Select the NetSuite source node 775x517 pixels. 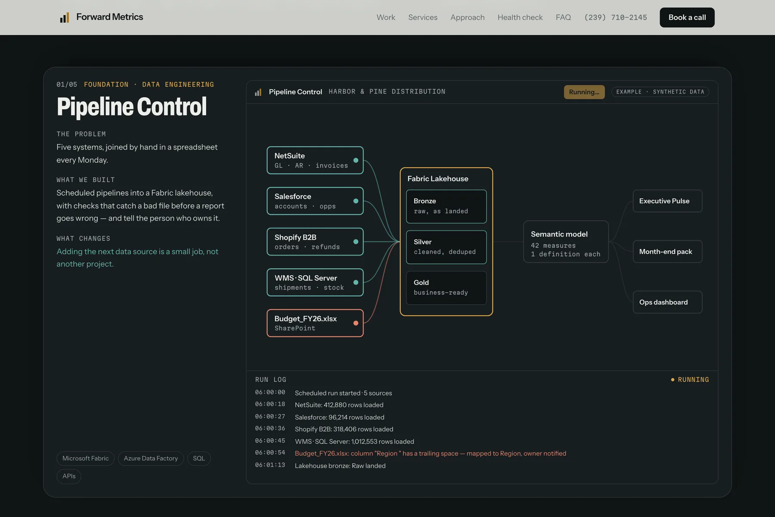(x=315, y=160)
